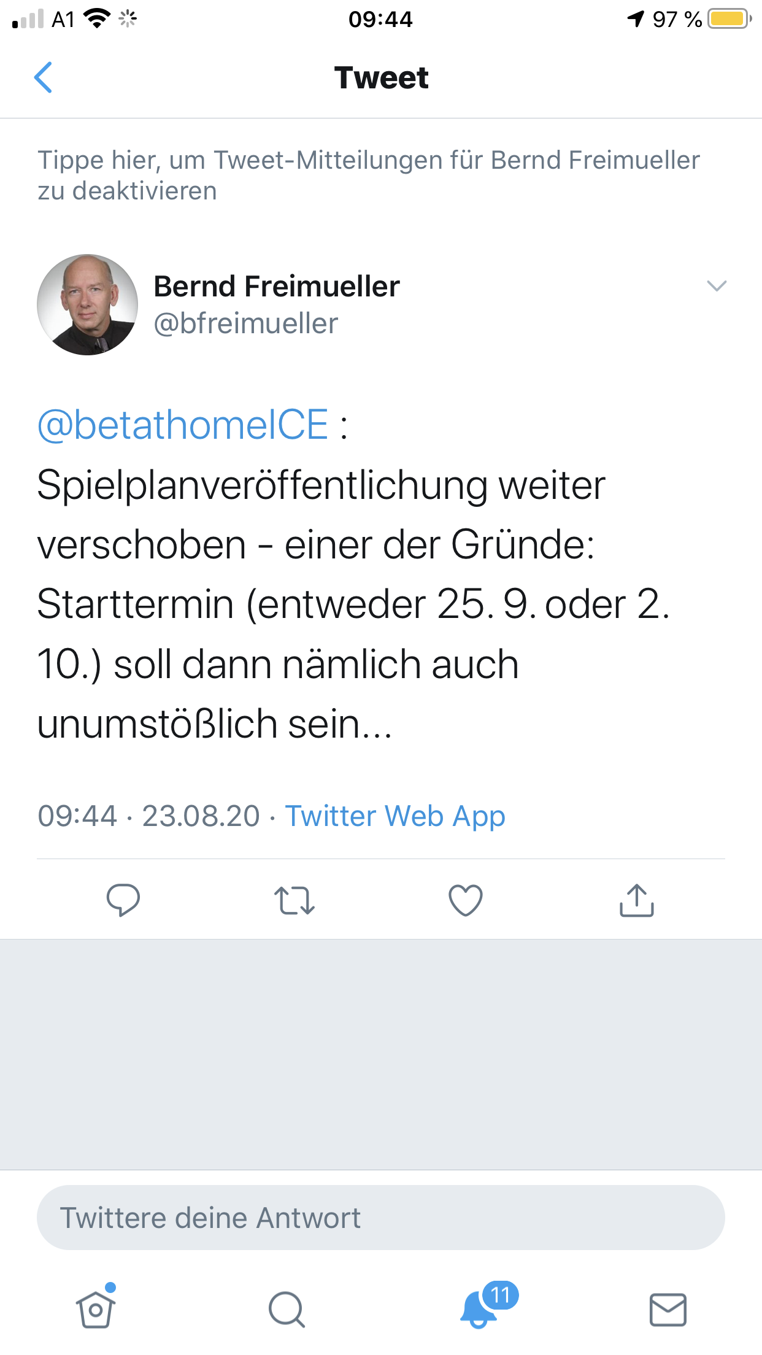Tap the 'Twittere deine Antwort' field
This screenshot has width=762, height=1355.
[x=380, y=1218]
